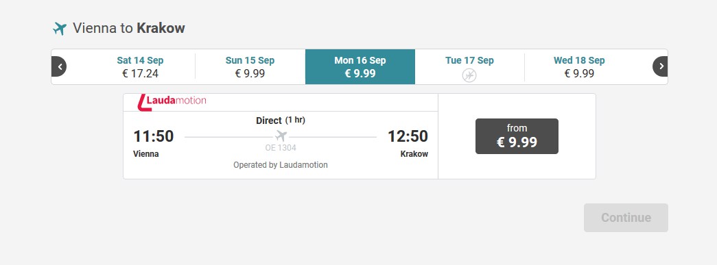This screenshot has width=717, height=265.
Task: Click the 11:50 departure time
Action: 154,136
